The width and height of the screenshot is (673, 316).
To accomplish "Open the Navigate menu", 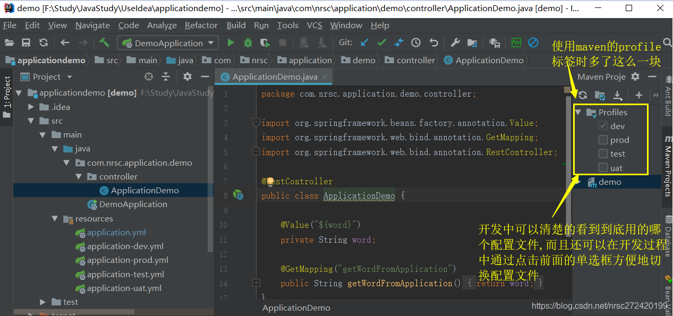I will coord(92,25).
